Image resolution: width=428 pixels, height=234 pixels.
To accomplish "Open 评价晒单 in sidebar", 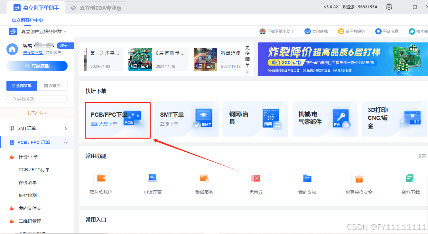I will (28, 183).
